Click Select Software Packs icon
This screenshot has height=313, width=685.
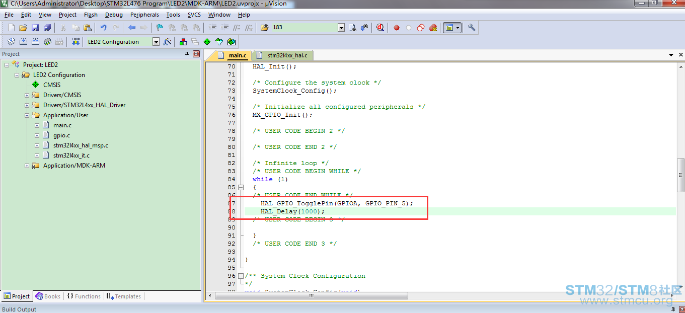219,42
